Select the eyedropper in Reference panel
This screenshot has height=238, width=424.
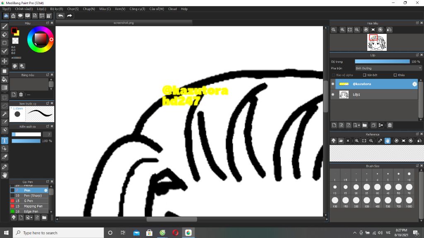pos(380,140)
